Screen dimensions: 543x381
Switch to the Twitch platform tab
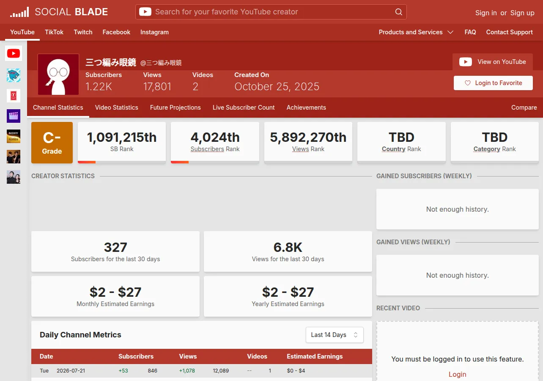click(x=83, y=32)
